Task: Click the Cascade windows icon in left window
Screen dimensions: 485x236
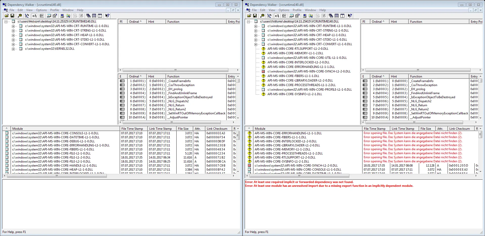Action: click(x=88, y=16)
